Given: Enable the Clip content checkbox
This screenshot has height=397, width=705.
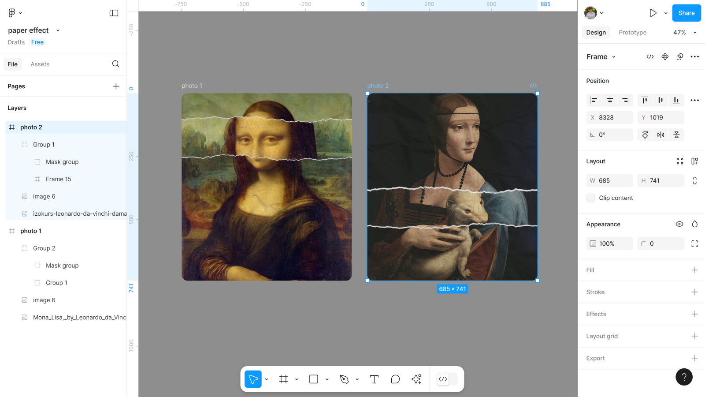Looking at the screenshot, I should (591, 198).
